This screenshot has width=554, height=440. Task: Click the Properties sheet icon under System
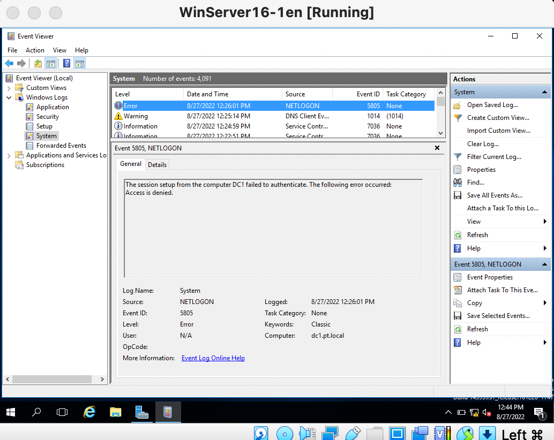458,170
